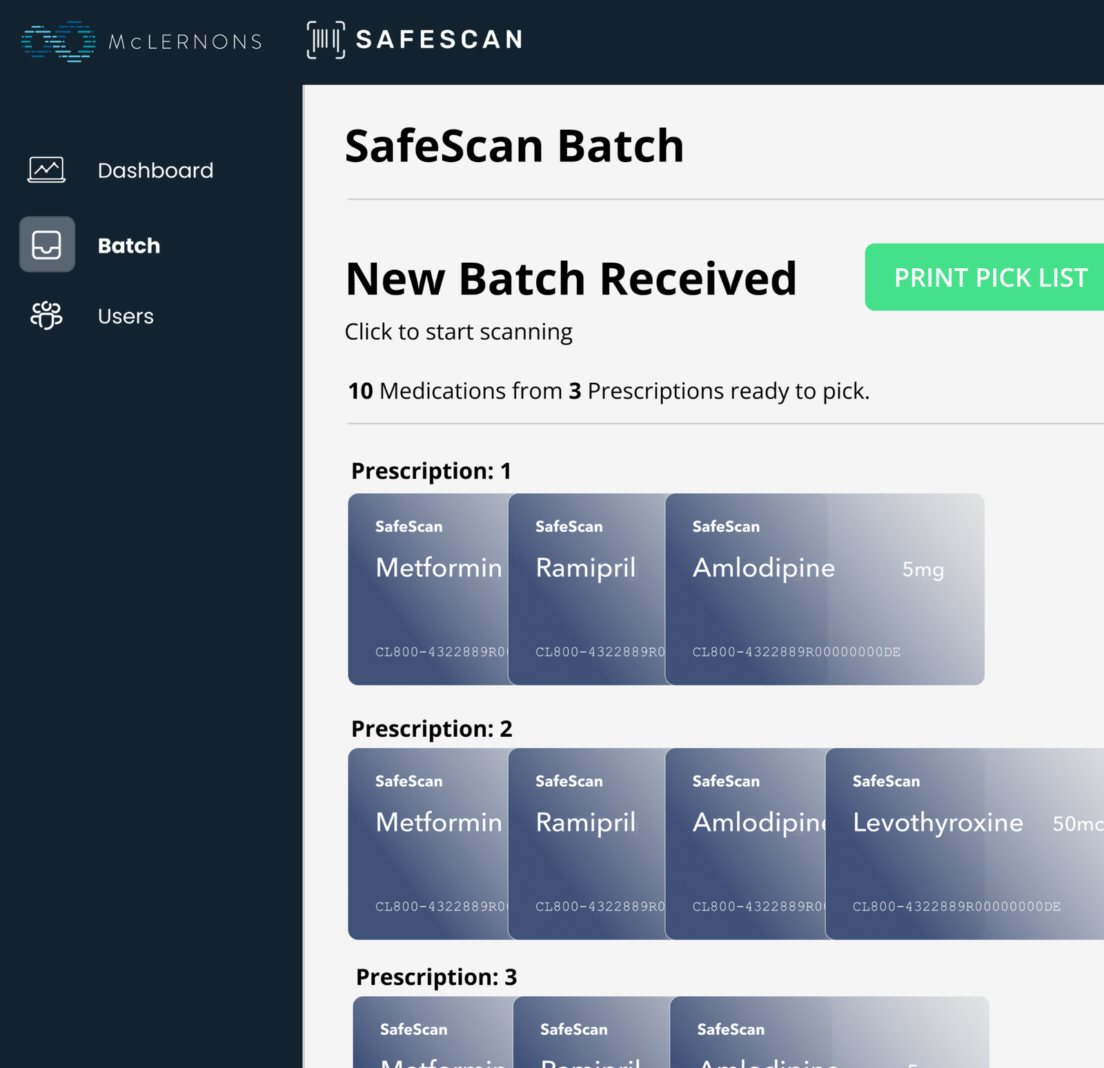
Task: Go to the Batch menu item
Action: click(x=129, y=246)
